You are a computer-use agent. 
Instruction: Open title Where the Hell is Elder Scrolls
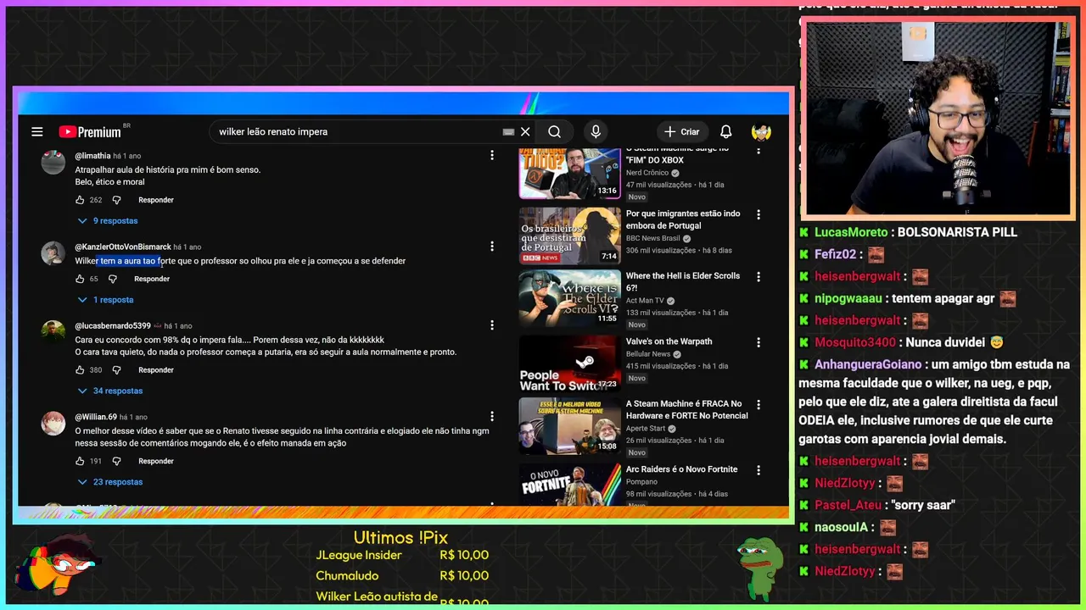pyautogui.click(x=683, y=282)
